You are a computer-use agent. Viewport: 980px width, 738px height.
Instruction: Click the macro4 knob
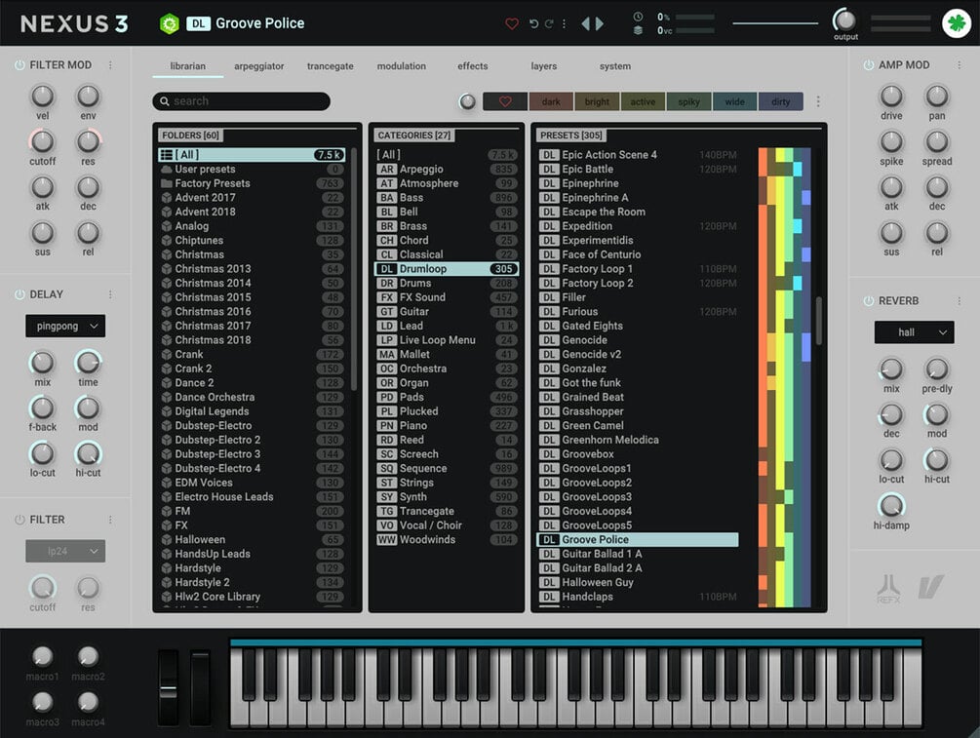[88, 702]
